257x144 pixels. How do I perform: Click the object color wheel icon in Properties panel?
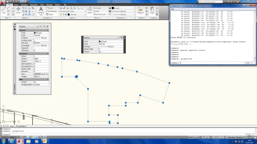click(110, 8)
